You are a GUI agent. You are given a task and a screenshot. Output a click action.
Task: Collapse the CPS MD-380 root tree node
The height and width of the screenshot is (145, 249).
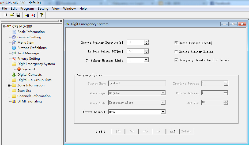click(x=4, y=27)
